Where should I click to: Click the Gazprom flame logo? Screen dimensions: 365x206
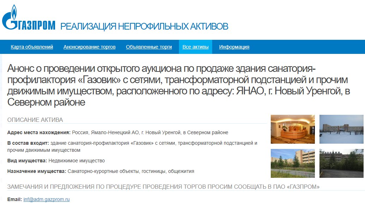[29, 17]
